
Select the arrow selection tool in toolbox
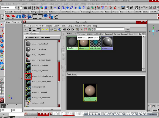(x=2, y=25)
